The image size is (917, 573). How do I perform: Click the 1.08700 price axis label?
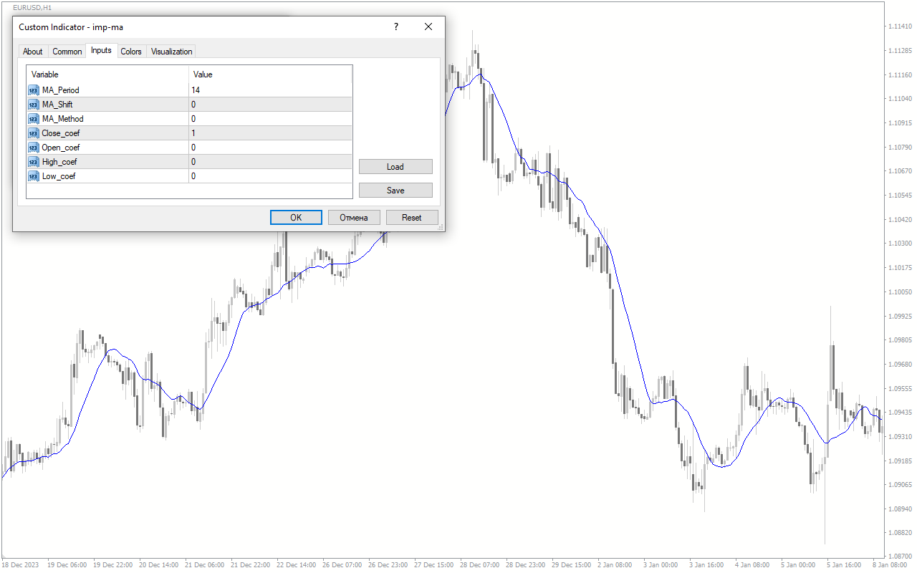click(900, 557)
